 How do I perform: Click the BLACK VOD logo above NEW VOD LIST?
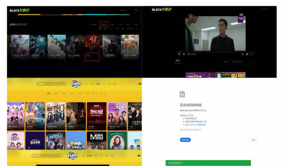(19, 10)
